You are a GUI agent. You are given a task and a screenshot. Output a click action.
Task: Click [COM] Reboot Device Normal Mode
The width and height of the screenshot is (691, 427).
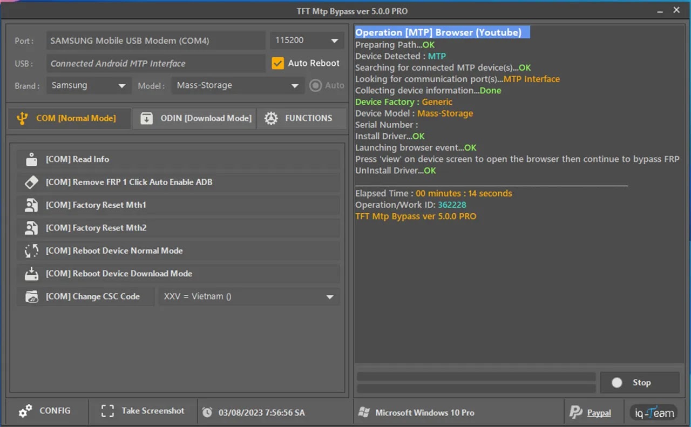coord(178,250)
